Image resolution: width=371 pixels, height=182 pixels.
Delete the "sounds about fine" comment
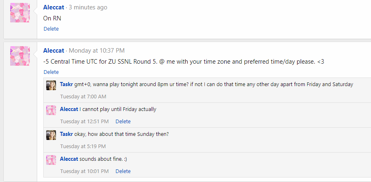point(123,171)
